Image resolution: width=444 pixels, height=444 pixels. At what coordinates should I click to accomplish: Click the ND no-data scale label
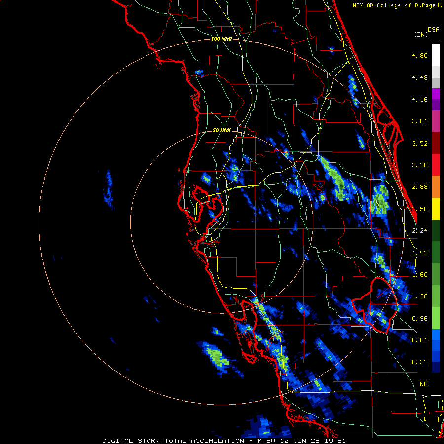point(424,384)
